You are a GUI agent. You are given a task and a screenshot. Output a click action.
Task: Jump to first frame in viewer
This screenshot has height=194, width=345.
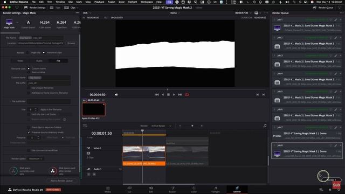point(157,95)
